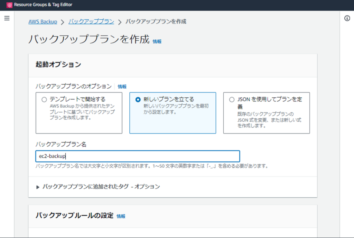
Task: Go to バックアッププラン breadcrumb link
Action: (91, 22)
